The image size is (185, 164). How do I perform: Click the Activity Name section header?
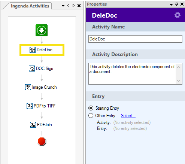click(135, 27)
